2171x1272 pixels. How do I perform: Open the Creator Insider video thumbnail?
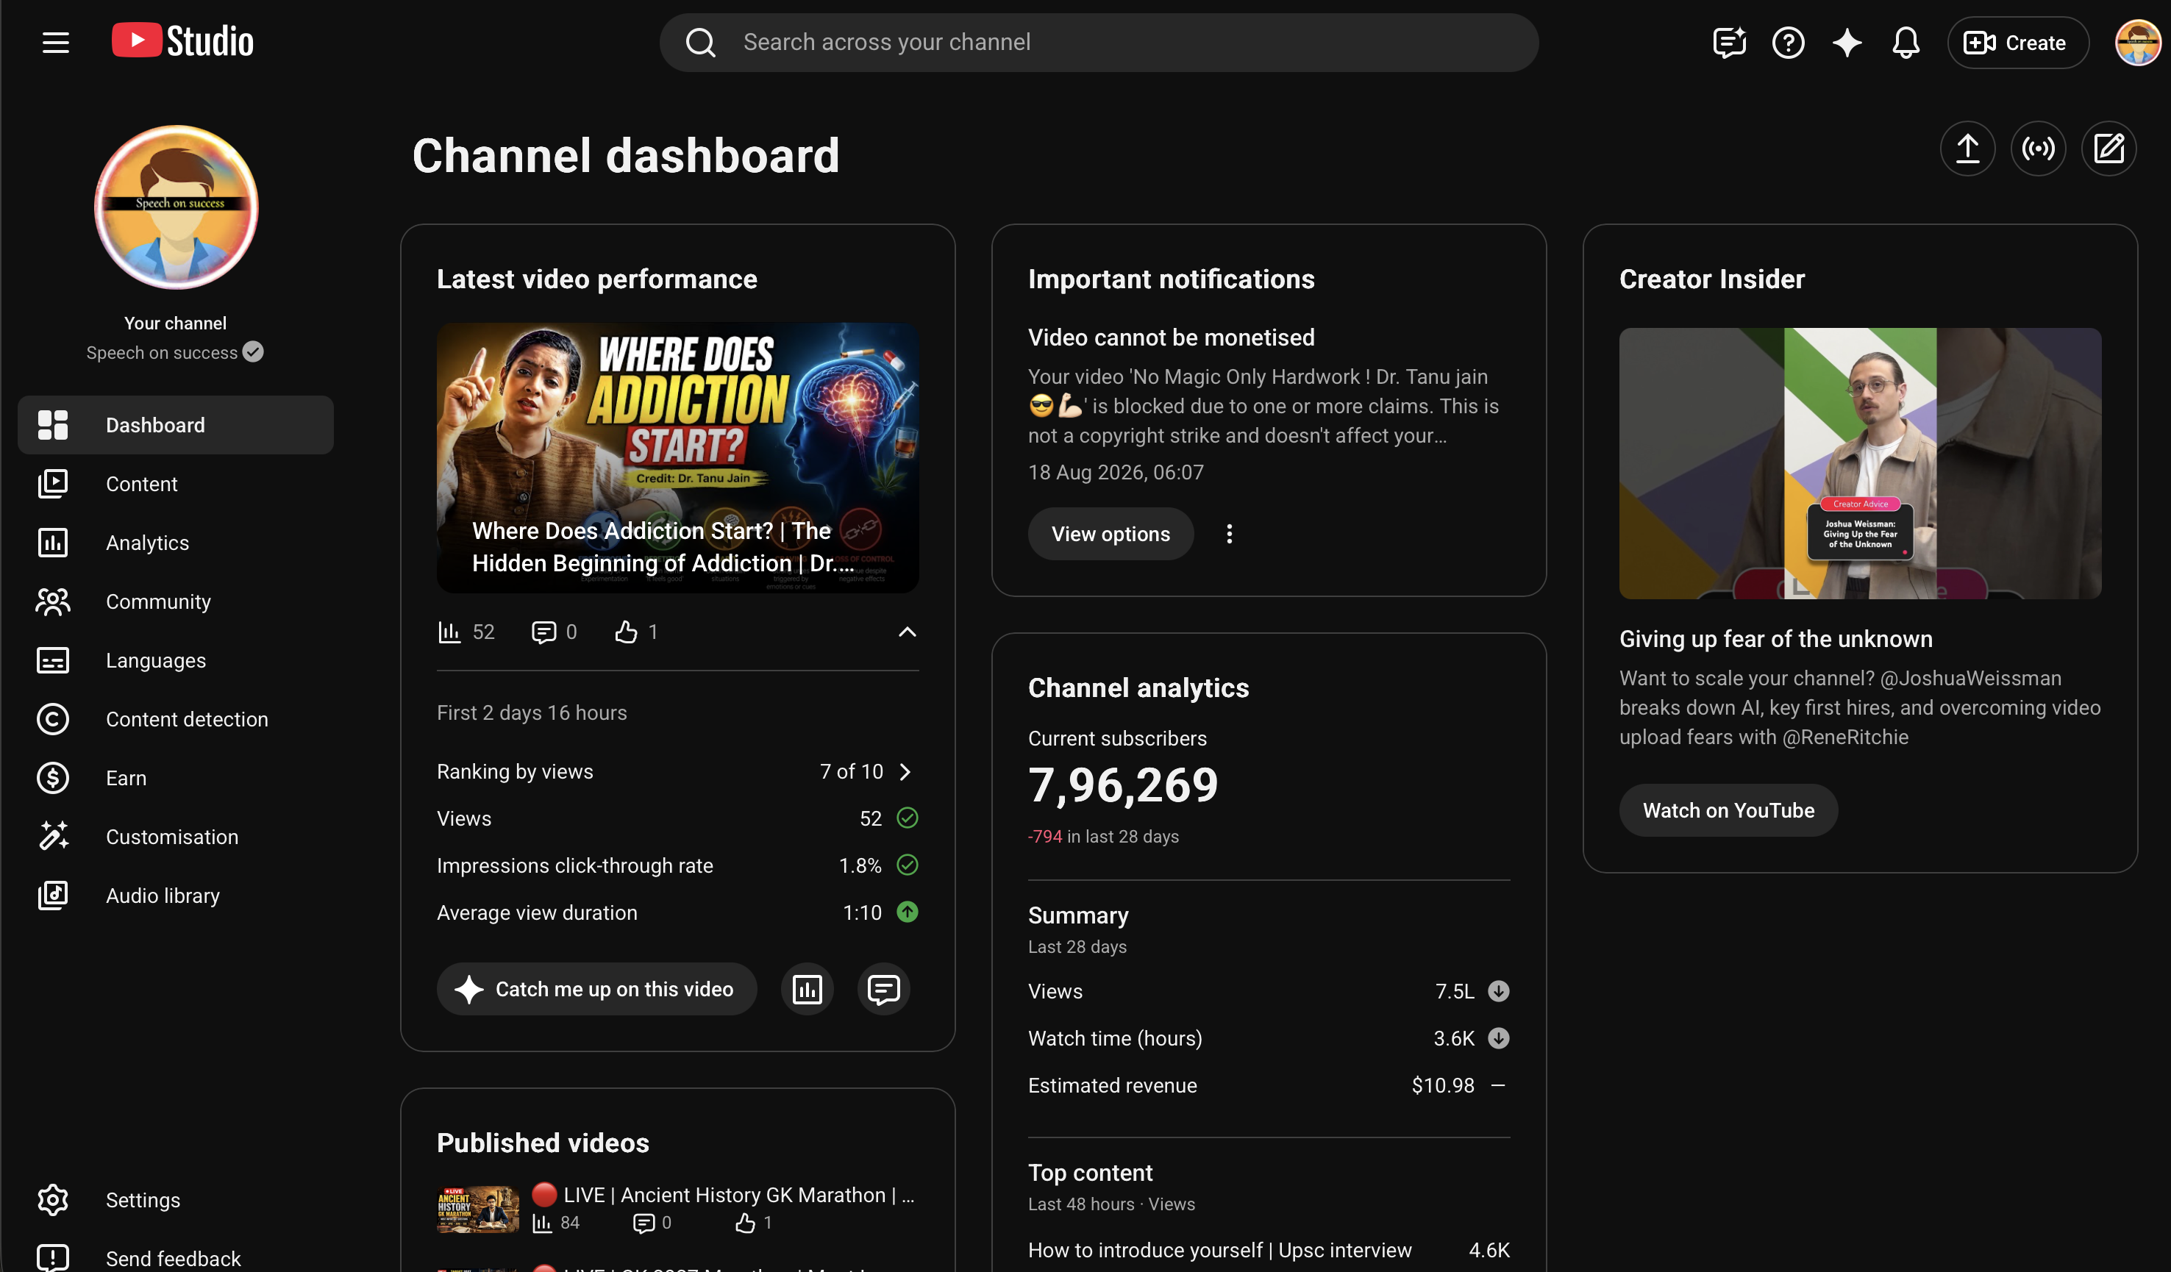coord(1860,463)
